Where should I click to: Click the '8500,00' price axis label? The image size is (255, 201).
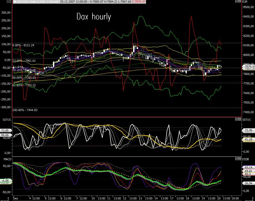coord(248,7)
